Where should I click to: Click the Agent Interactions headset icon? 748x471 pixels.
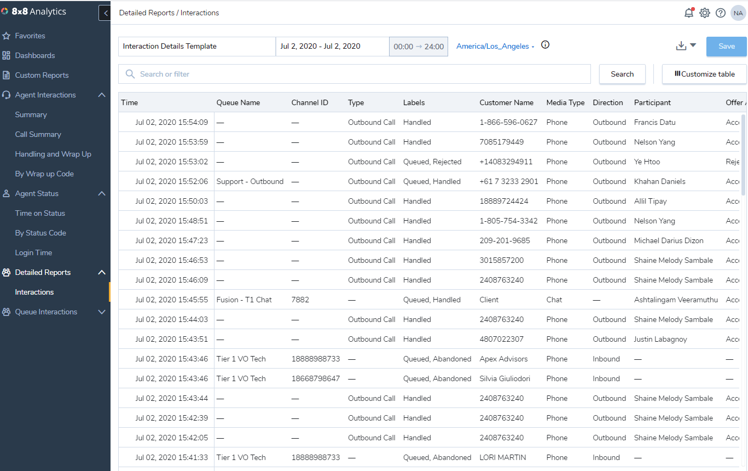(7, 95)
